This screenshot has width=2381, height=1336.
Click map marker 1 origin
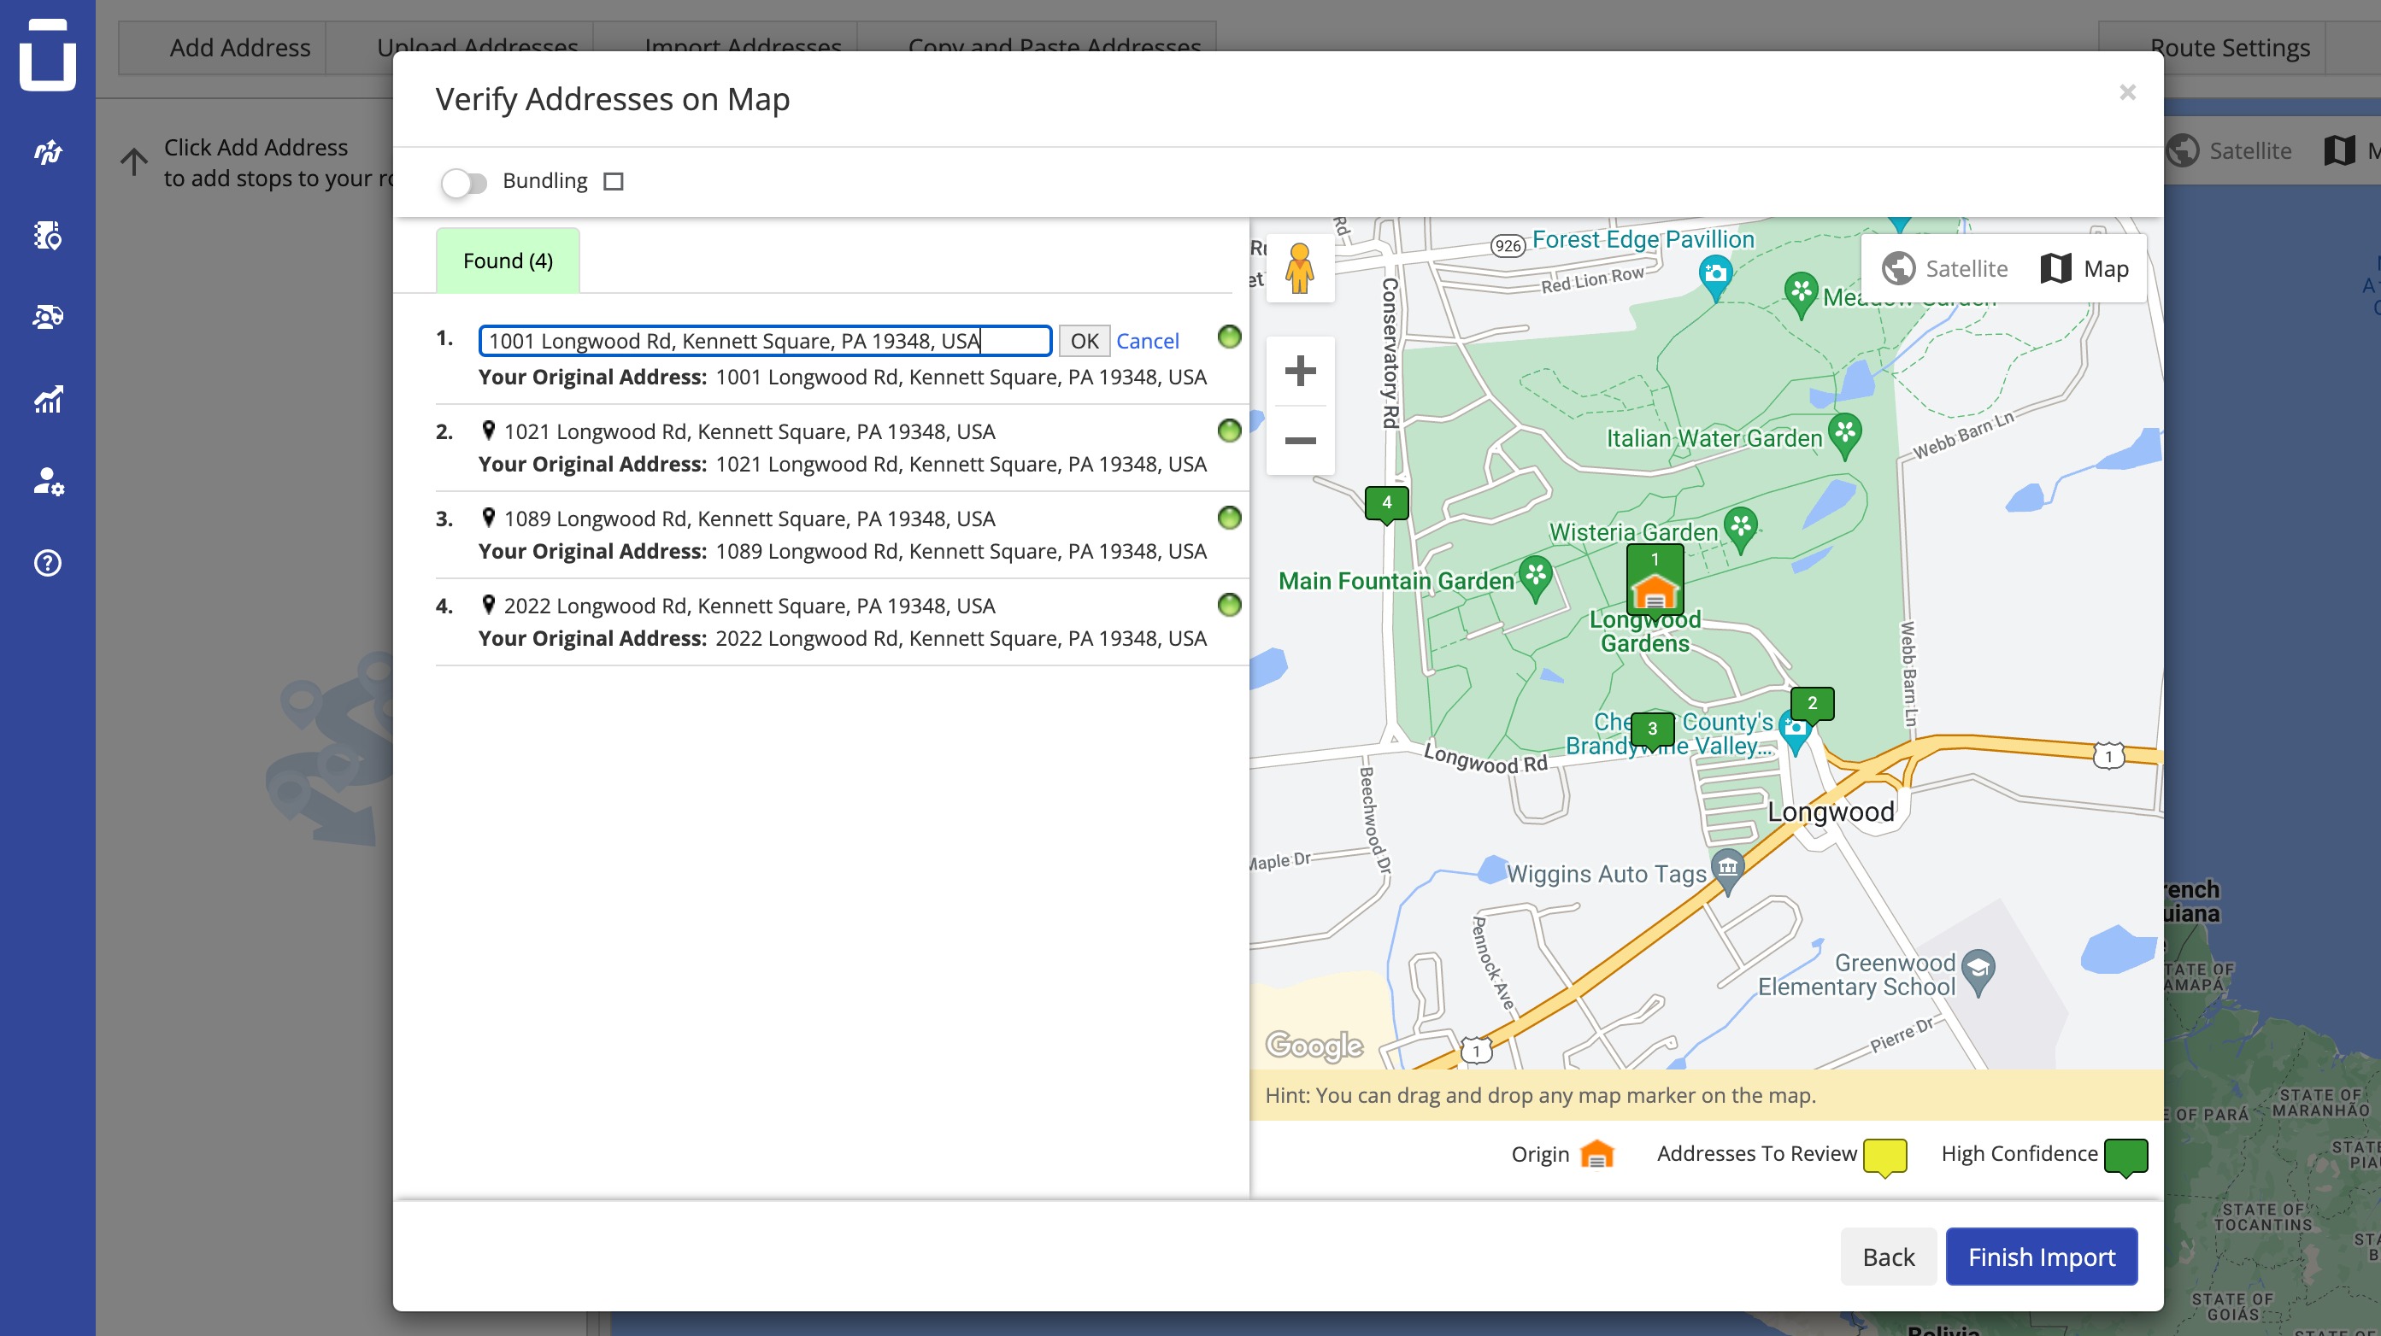tap(1655, 580)
